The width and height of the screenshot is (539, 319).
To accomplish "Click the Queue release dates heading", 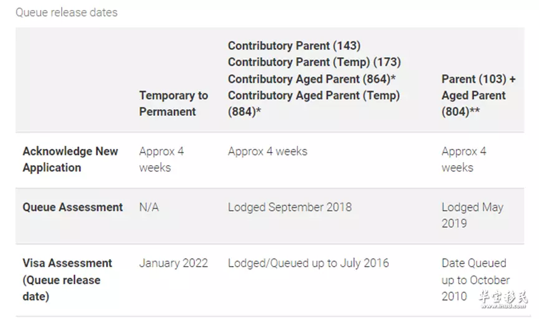I will tap(67, 12).
